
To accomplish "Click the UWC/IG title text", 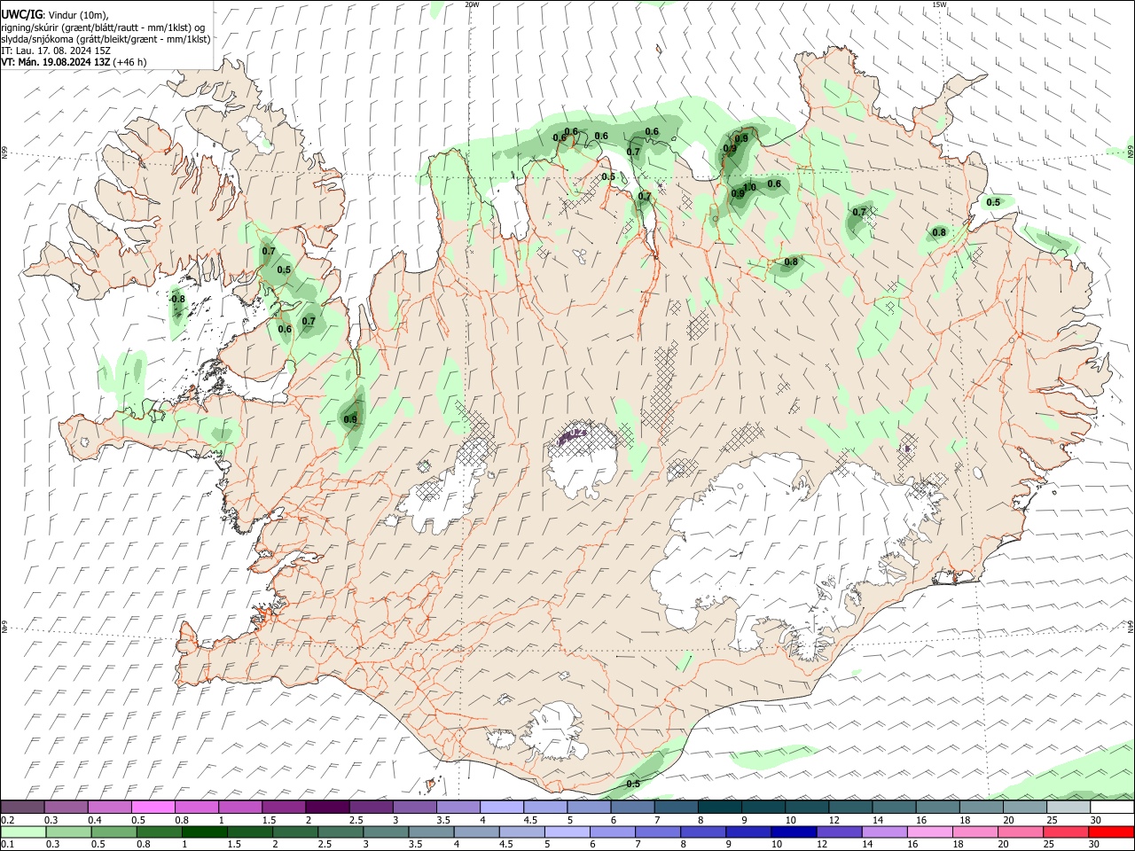I will pos(21,14).
